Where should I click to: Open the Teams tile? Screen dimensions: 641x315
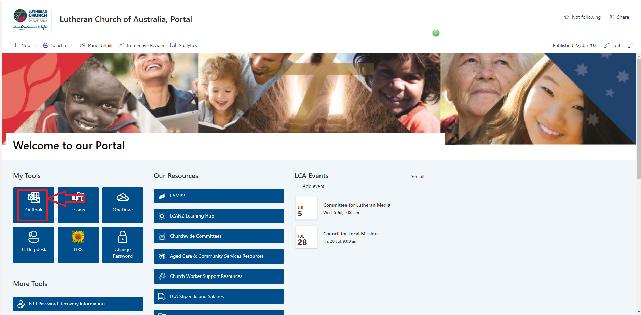[x=78, y=205]
